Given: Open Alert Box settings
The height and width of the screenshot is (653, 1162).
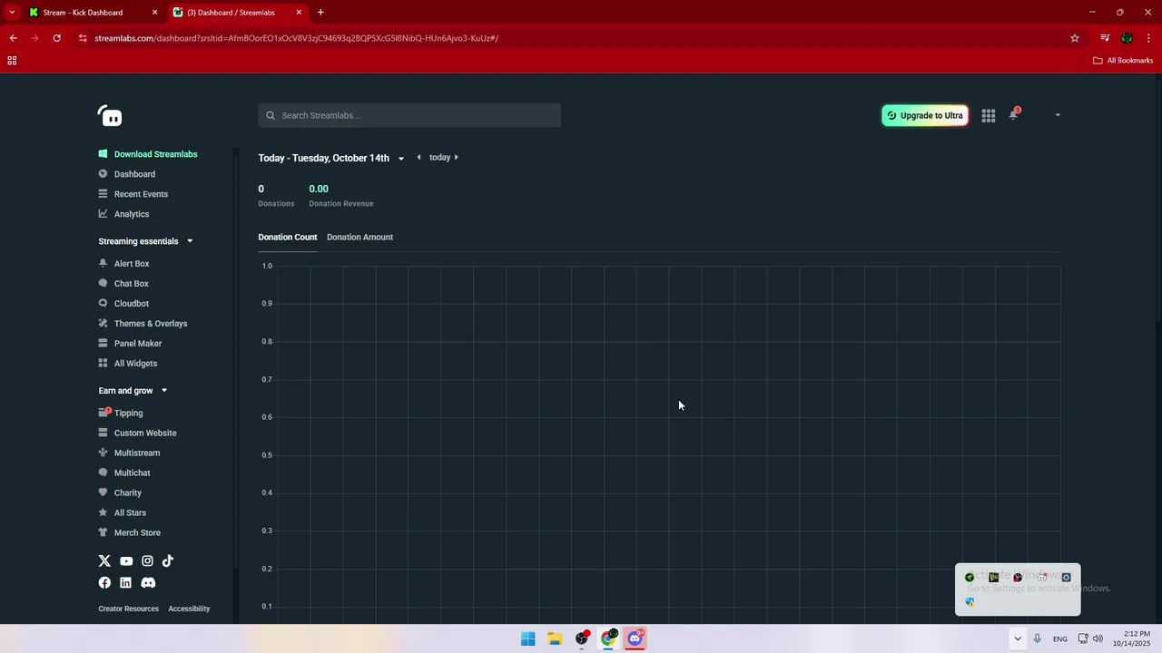Looking at the screenshot, I should pos(132,264).
